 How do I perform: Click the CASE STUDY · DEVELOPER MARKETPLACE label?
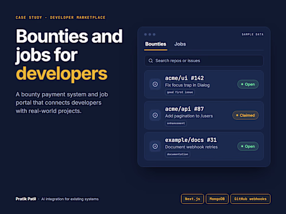click(61, 18)
